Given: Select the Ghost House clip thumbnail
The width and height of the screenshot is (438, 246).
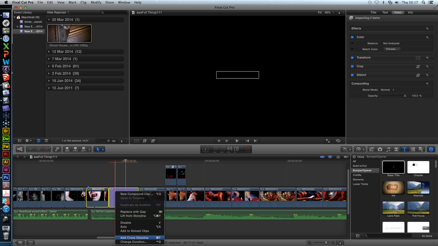Looking at the screenshot, I should (x=70, y=34).
